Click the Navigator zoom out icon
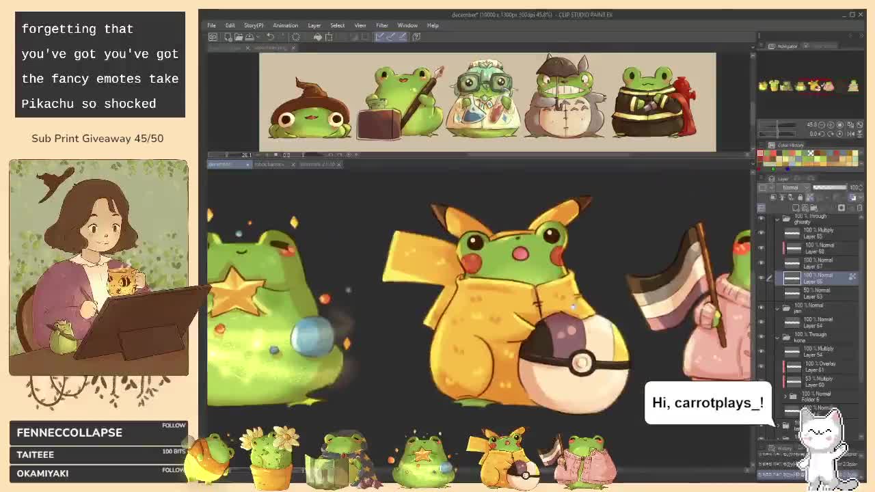 click(822, 124)
